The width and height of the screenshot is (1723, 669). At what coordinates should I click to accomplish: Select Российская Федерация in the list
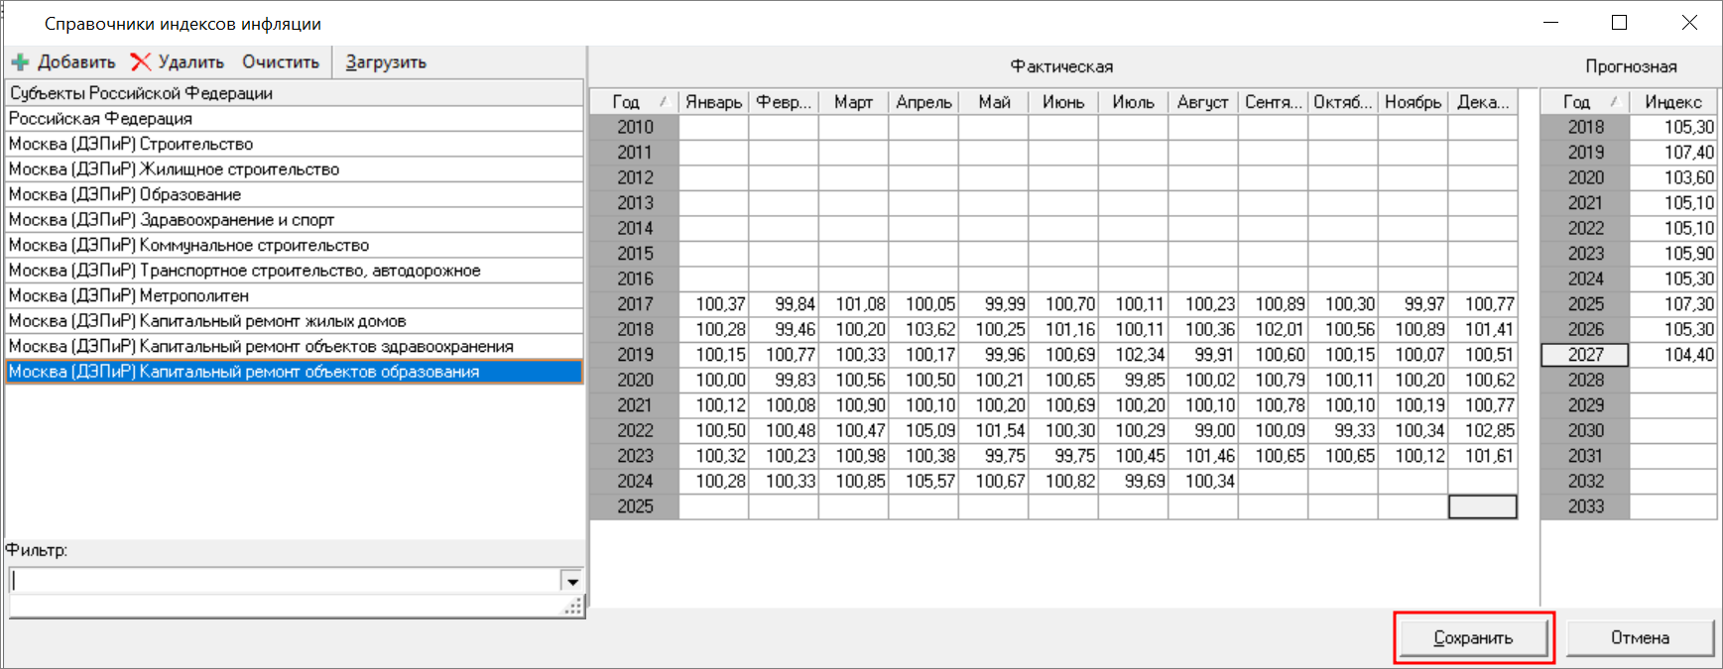point(100,118)
